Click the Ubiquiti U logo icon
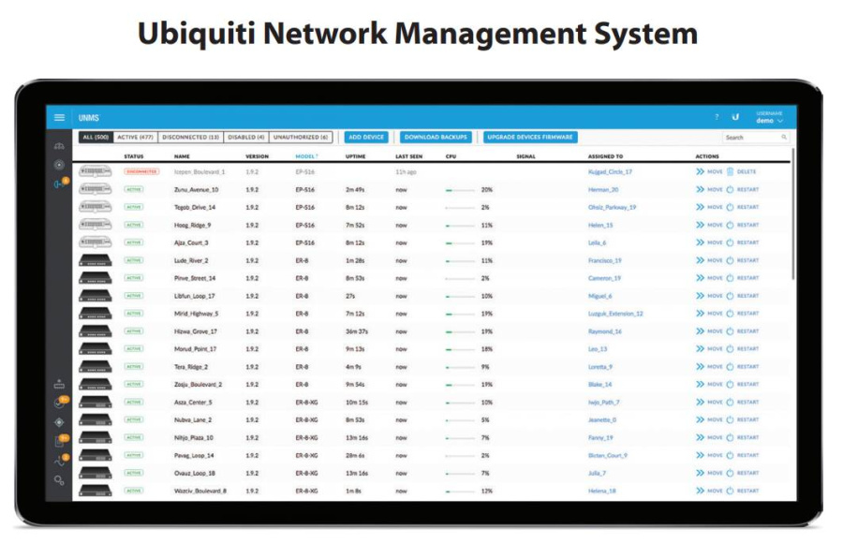 [735, 117]
